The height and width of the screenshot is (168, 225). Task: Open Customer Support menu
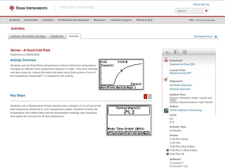point(121,20)
